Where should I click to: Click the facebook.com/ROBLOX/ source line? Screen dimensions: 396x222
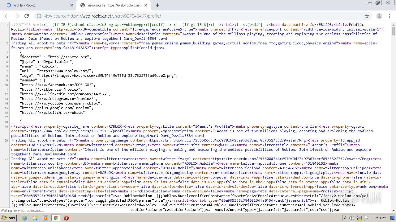tap(58, 85)
